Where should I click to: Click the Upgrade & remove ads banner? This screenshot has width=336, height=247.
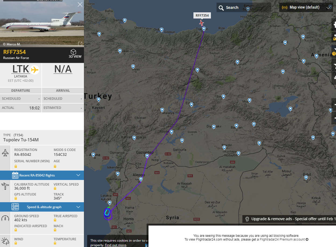(289, 219)
